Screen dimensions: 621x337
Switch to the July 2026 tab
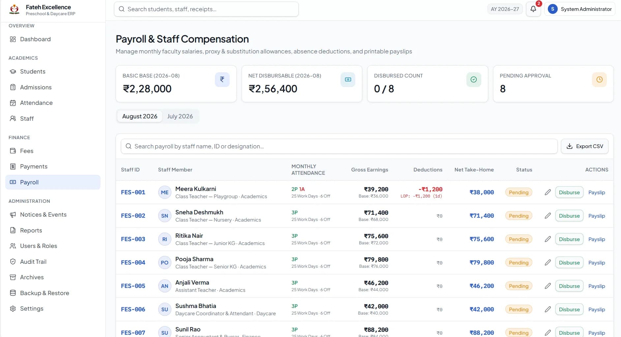[180, 116]
